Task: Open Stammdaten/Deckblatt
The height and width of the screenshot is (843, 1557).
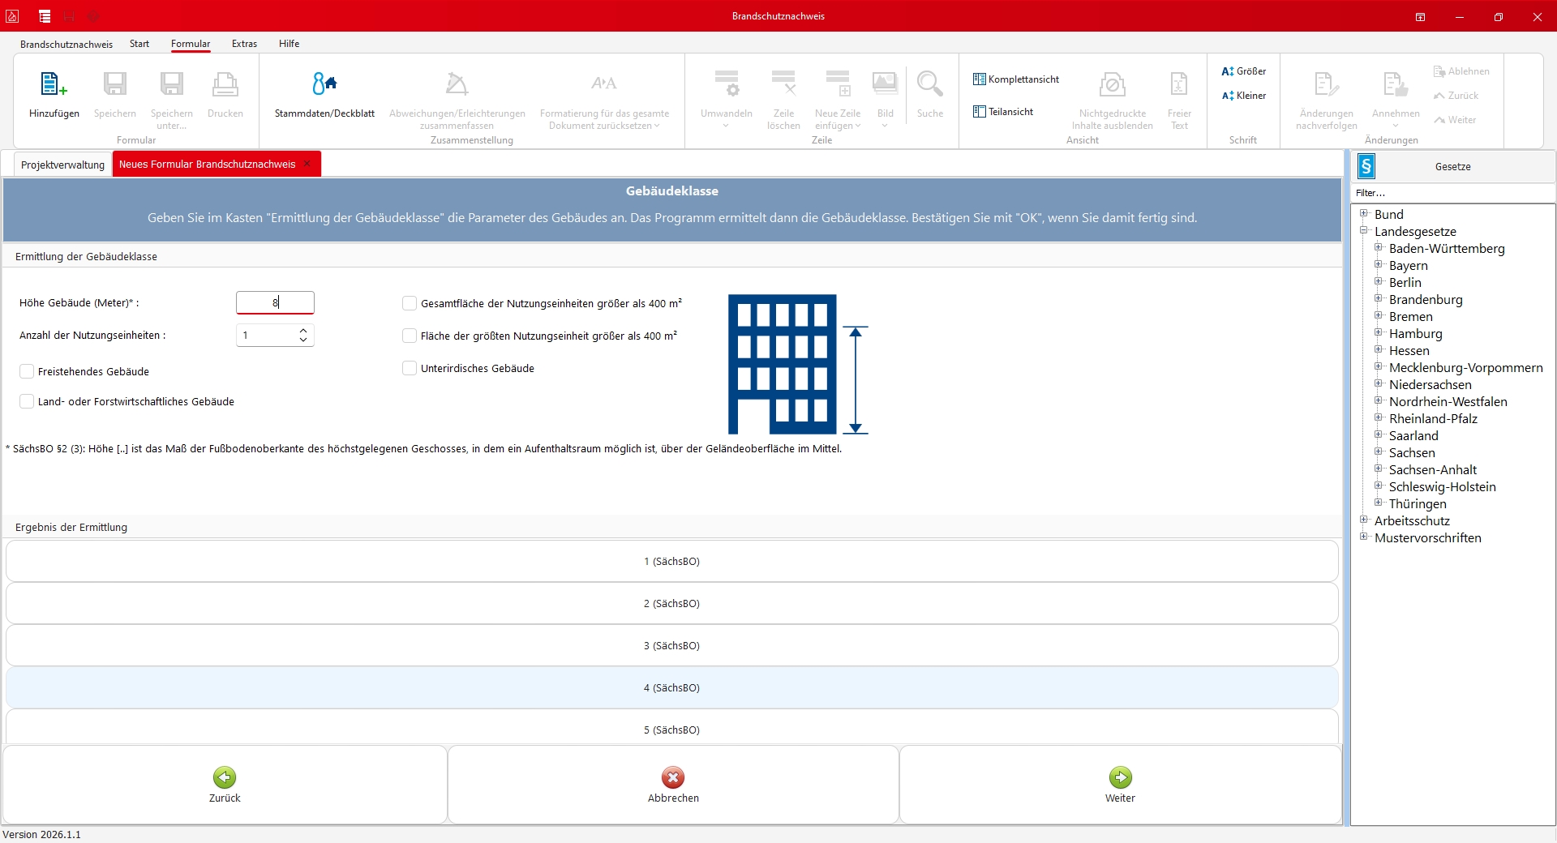Action: 324,96
